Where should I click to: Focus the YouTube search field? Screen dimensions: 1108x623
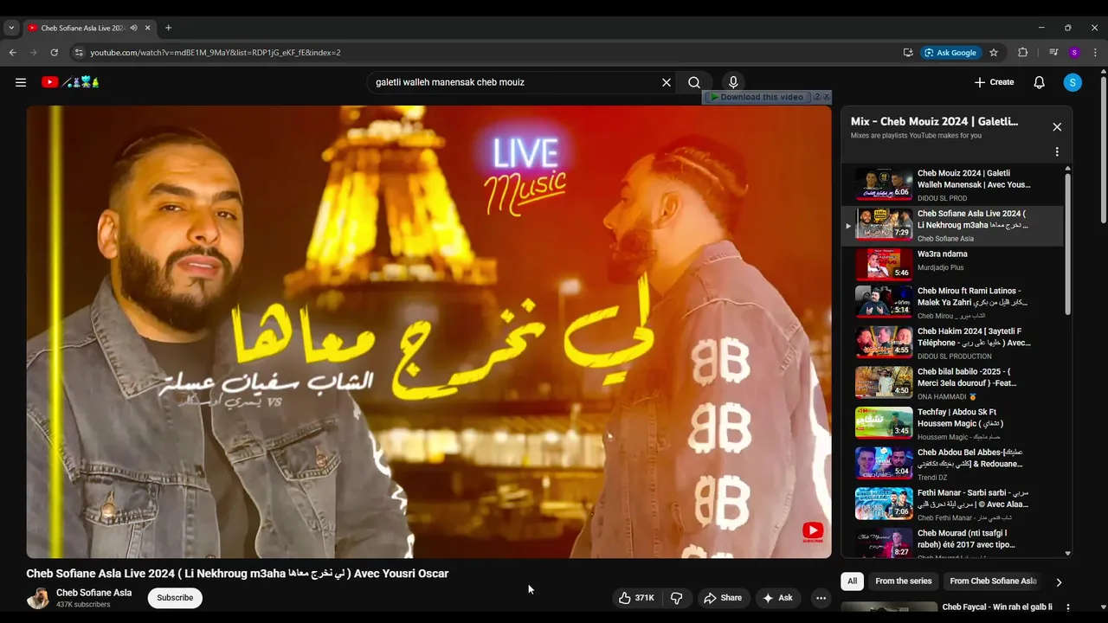(x=515, y=82)
